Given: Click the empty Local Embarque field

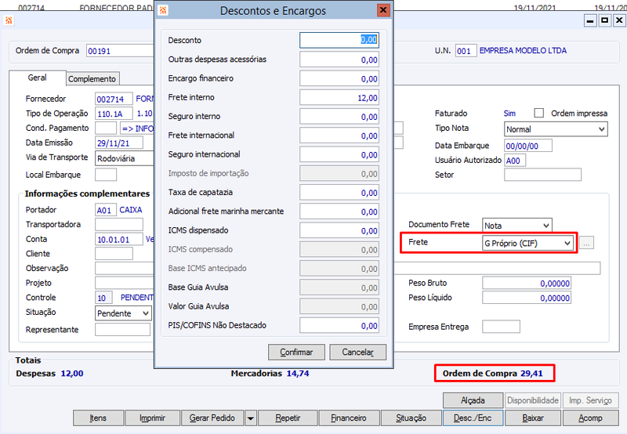Looking at the screenshot, I should (x=106, y=175).
